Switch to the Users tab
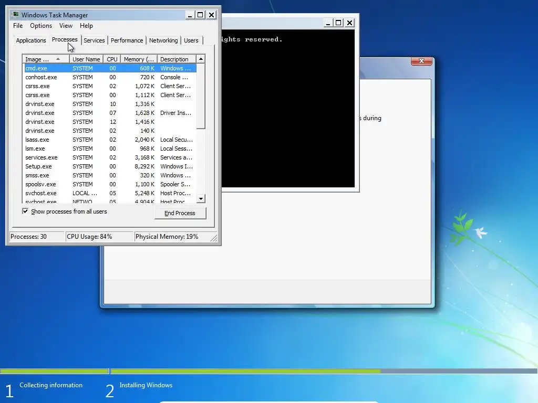 191,40
